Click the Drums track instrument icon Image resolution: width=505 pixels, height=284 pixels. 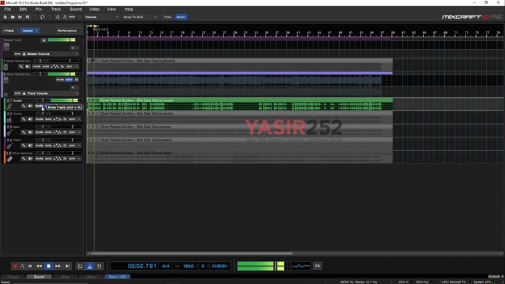click(x=9, y=119)
